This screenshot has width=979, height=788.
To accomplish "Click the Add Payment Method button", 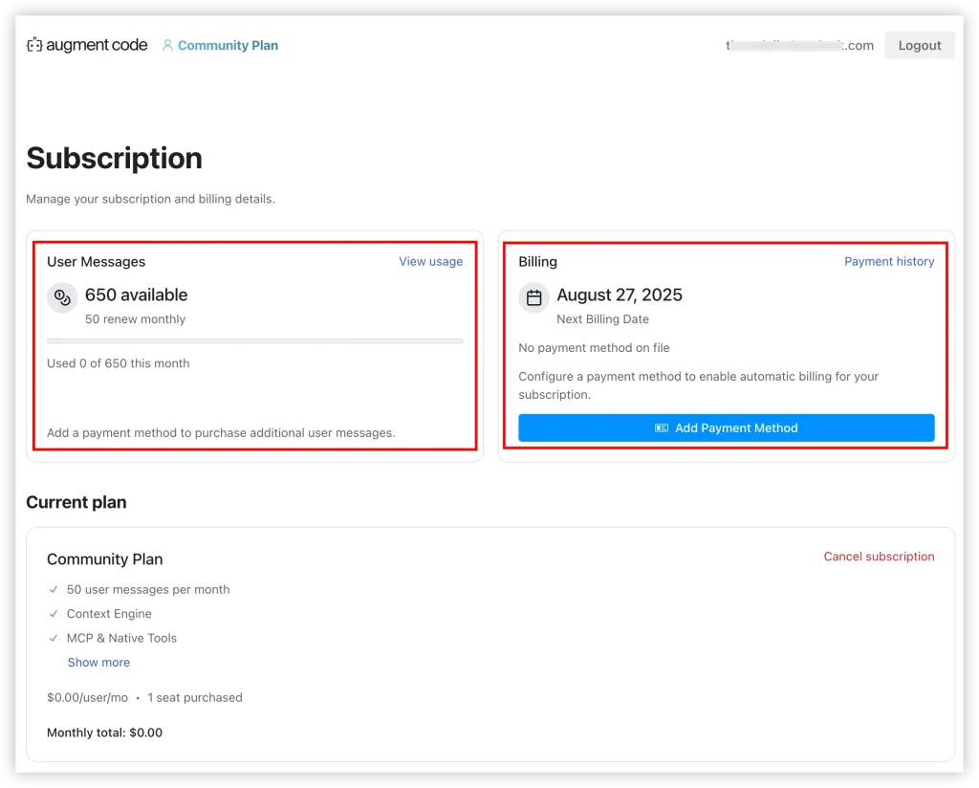I will [726, 428].
